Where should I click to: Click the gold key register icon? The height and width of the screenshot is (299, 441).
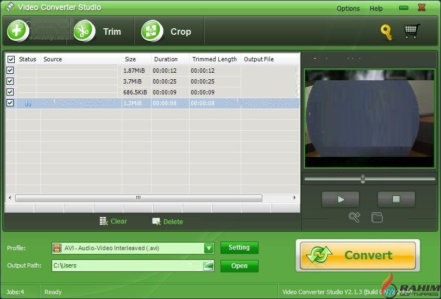point(387,33)
